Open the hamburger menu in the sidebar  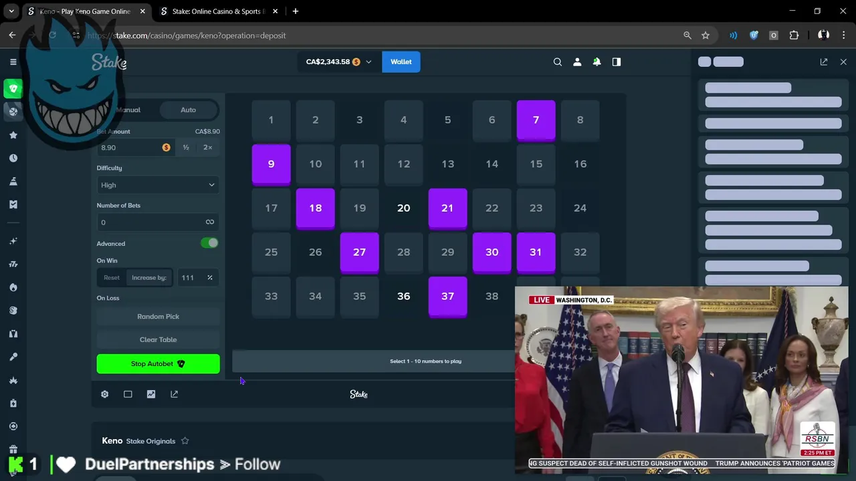click(13, 62)
